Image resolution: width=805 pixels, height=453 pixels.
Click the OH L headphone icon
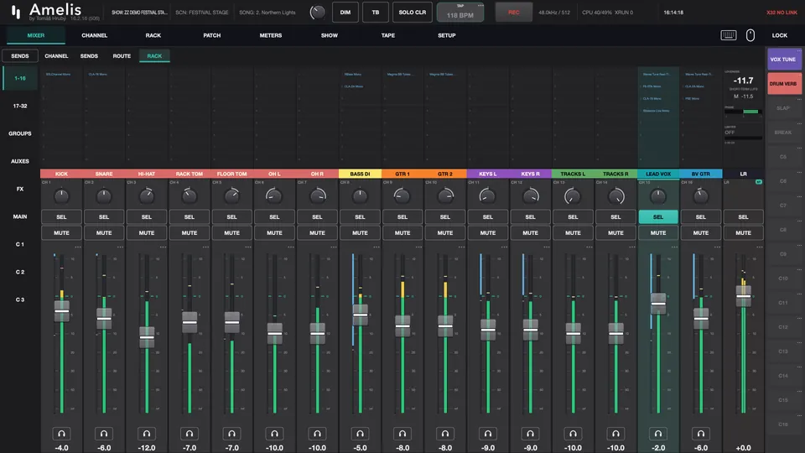(x=275, y=434)
